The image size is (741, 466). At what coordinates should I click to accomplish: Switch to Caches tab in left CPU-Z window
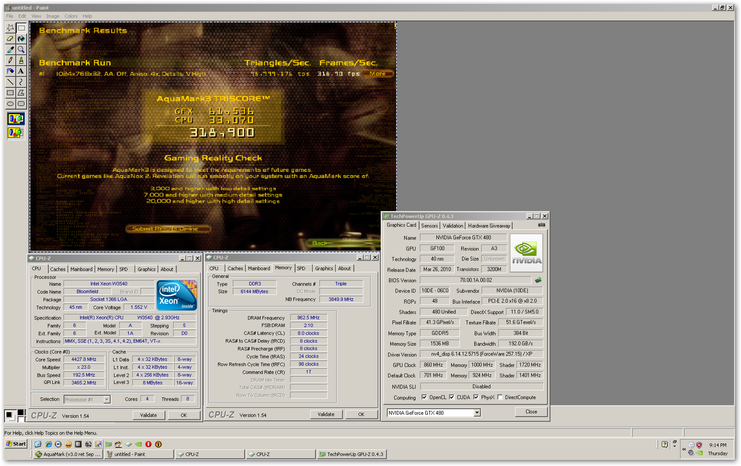(58, 269)
